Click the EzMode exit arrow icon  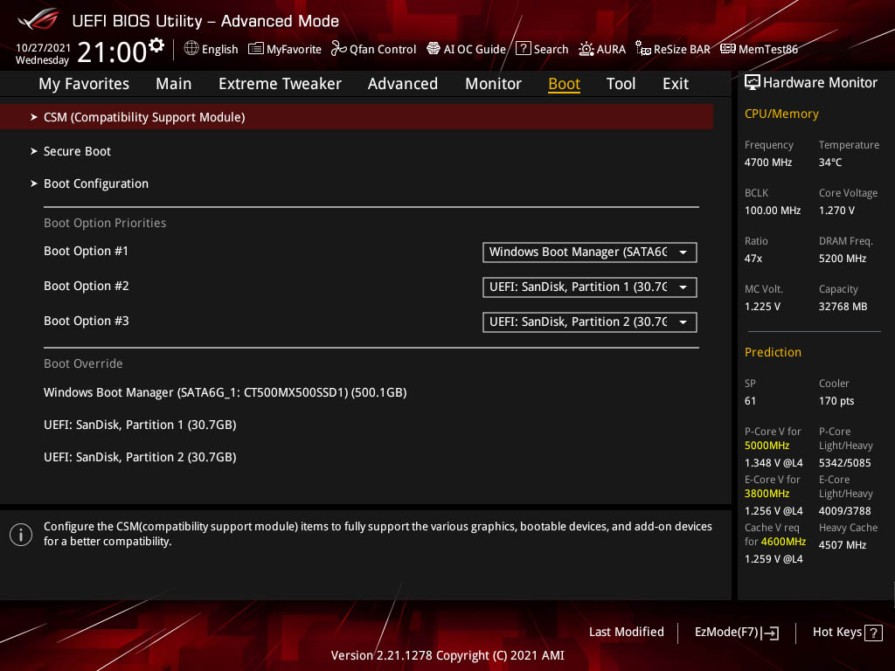click(770, 633)
